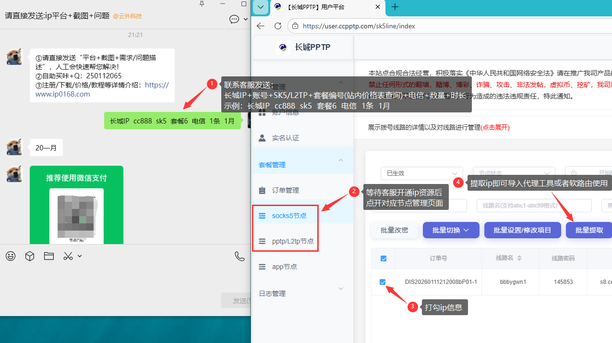The width and height of the screenshot is (612, 343).
Task: Click the 点击展开 red link
Action: tap(495, 127)
